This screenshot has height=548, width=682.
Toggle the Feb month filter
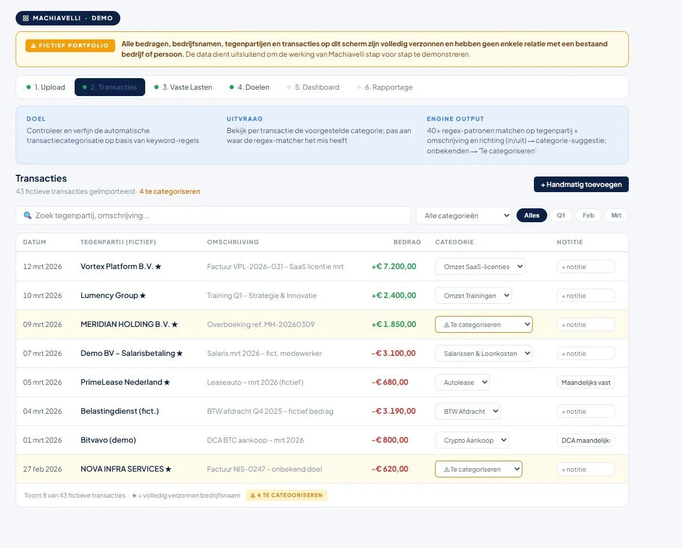(588, 215)
